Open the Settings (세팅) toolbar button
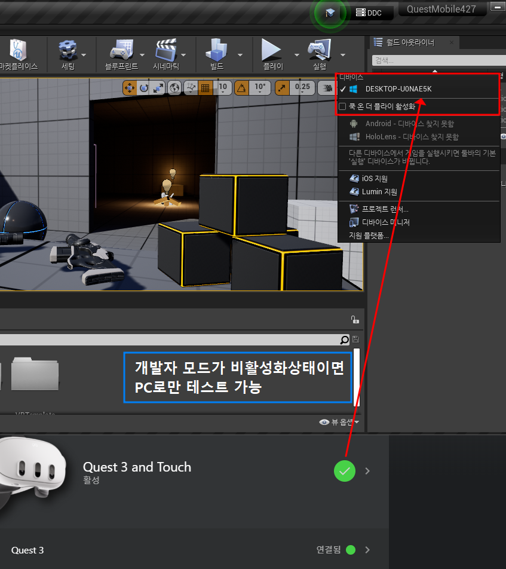The image size is (506, 569). pos(68,54)
